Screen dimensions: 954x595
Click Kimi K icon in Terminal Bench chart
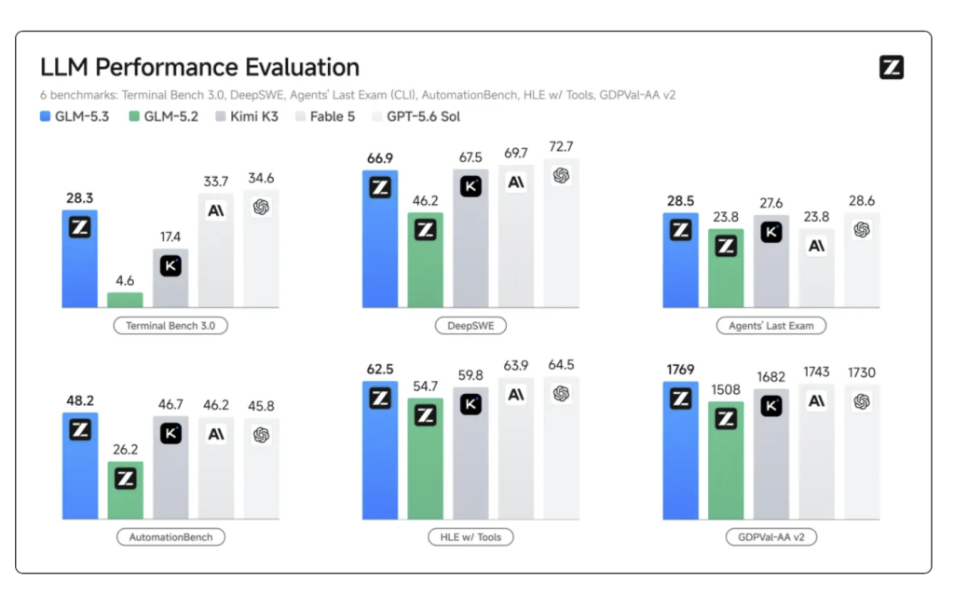coord(171,266)
